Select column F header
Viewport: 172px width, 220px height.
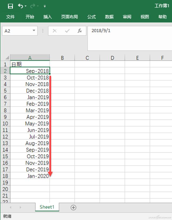pos(161,58)
